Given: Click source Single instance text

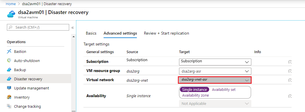Looking at the screenshot, I should pyautogui.click(x=139, y=96).
